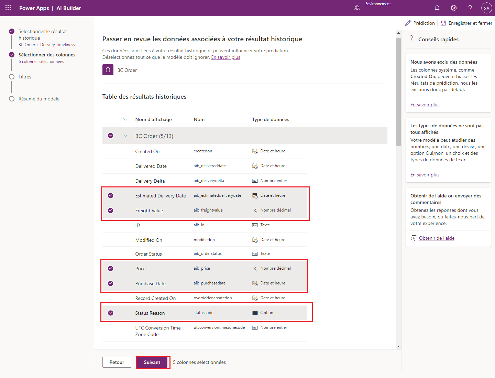Click the Power Apps title
This screenshot has width=495, height=378.
coord(34,8)
